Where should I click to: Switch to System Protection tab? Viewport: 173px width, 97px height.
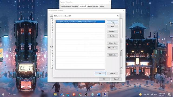[x=93, y=6]
